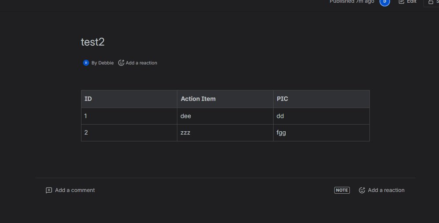
Task: Click the Add a comment speech bubble icon
Action: click(49, 190)
